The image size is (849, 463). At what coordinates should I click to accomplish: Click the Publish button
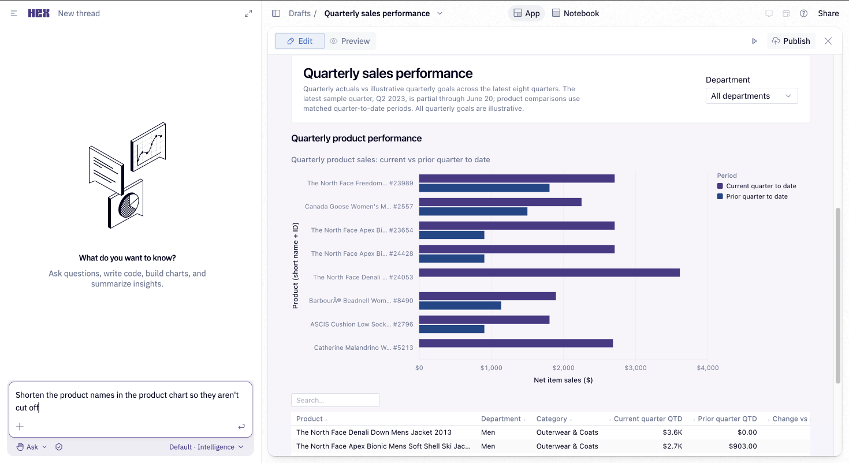coord(791,41)
